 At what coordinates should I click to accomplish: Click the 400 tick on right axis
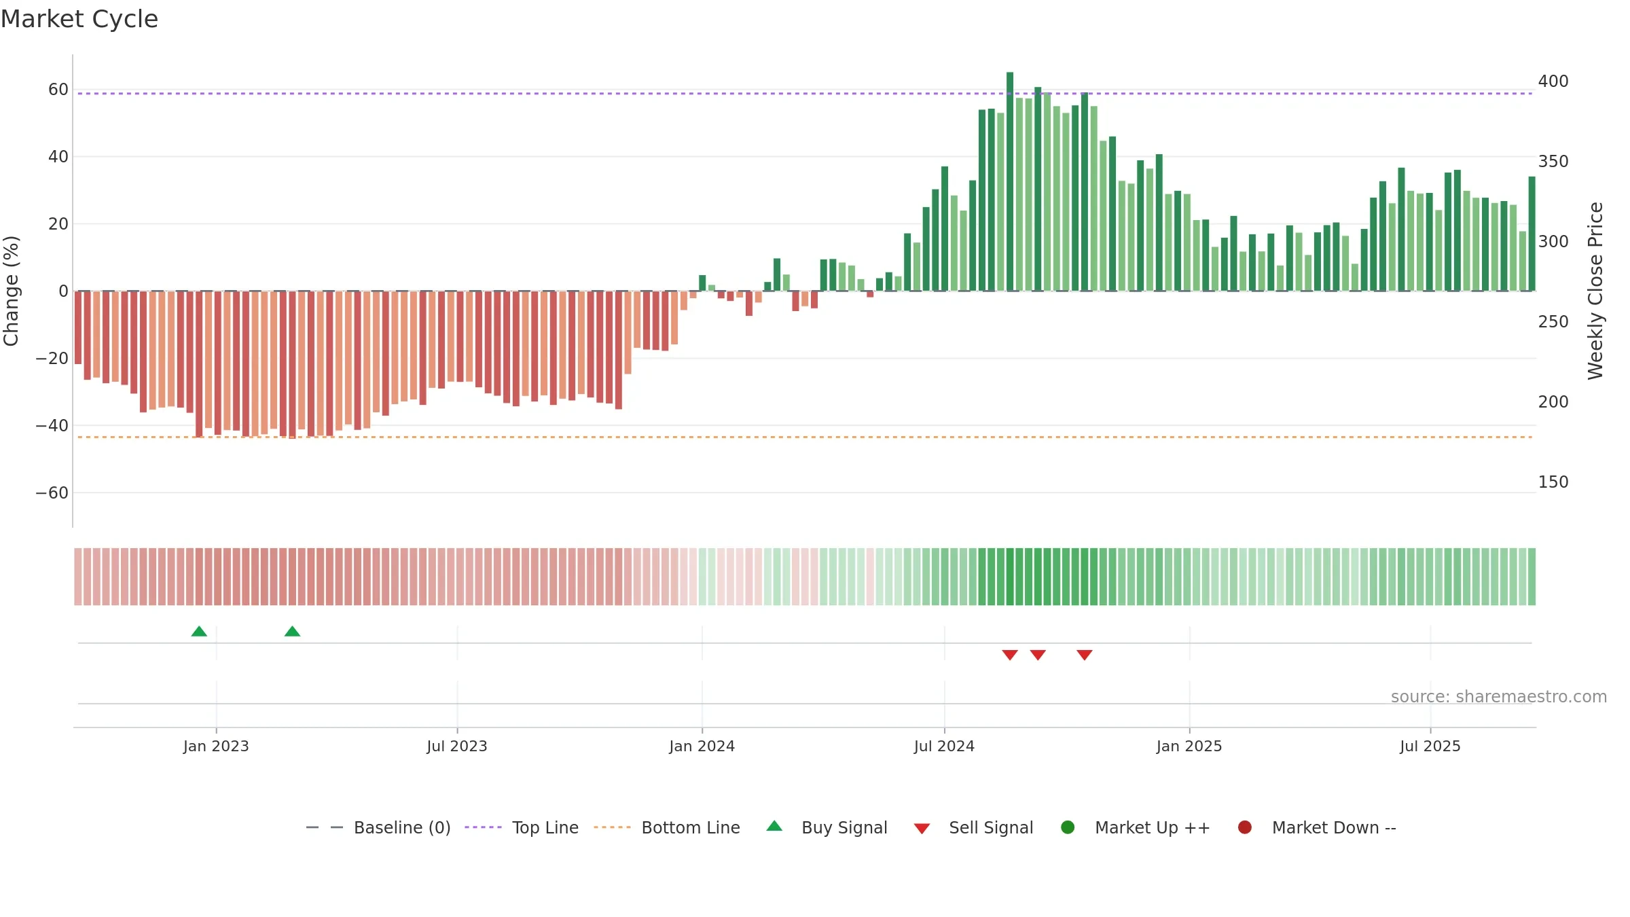(1553, 82)
